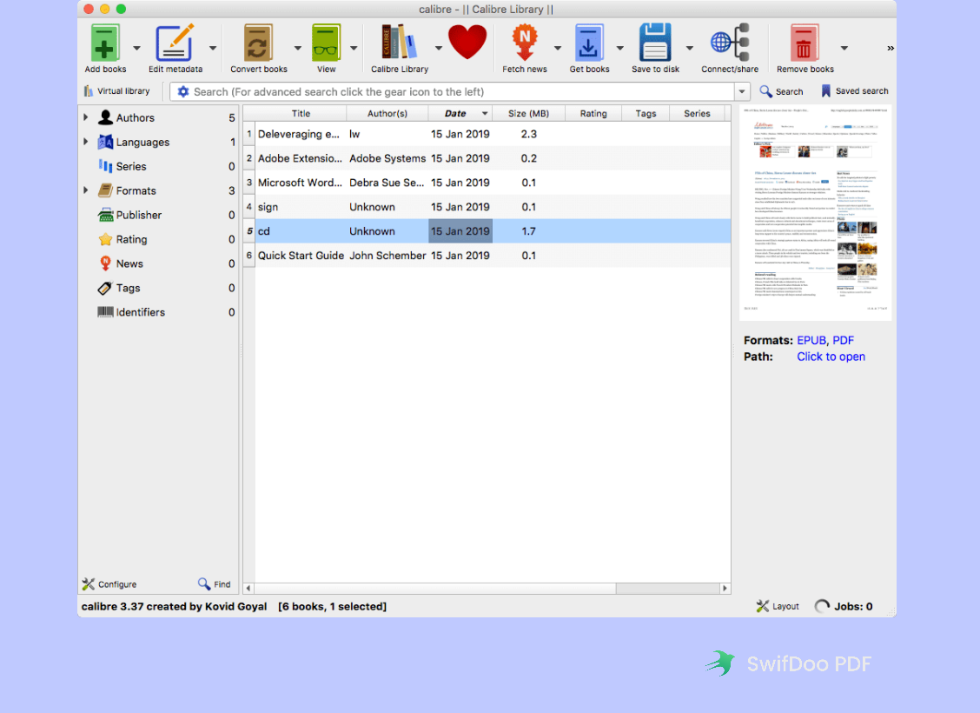Select the Series category in sidebar
This screenshot has height=713, width=980.
[x=130, y=166]
